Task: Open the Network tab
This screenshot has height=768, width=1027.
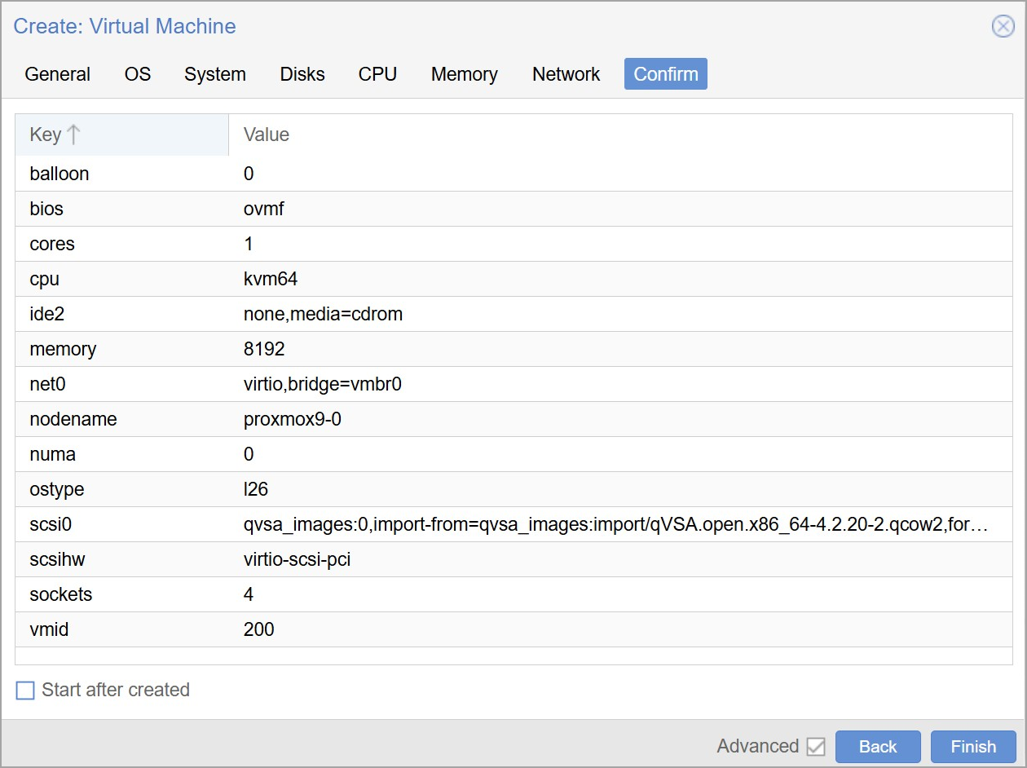Action: (566, 74)
